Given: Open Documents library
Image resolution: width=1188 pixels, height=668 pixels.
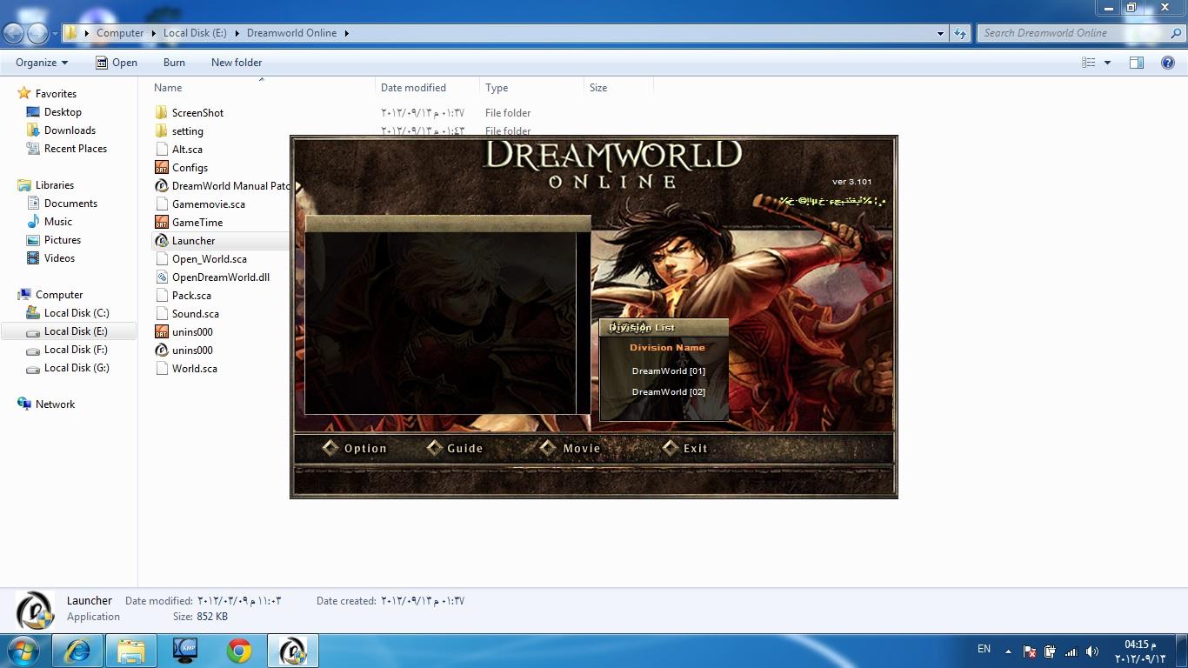Looking at the screenshot, I should click(x=70, y=204).
